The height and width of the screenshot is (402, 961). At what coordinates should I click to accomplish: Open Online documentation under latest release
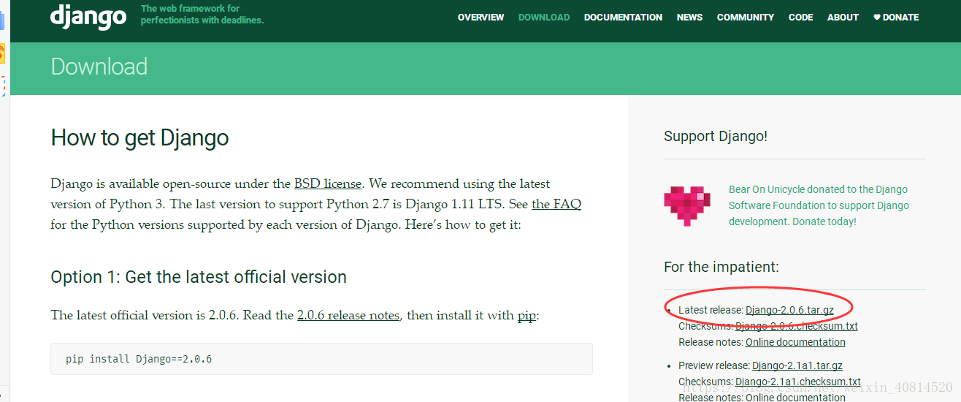click(x=795, y=342)
